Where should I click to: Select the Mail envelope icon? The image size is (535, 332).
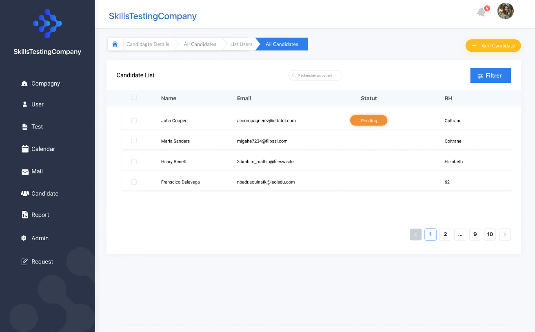point(25,172)
